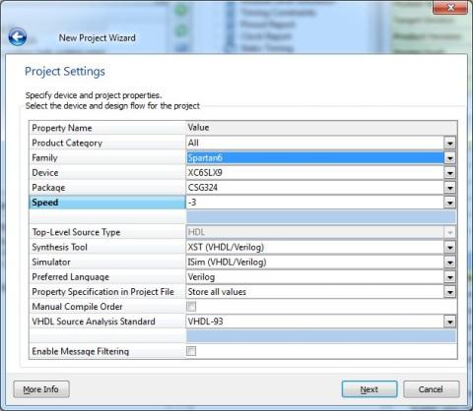This screenshot has width=473, height=411.
Task: Open the Product Category dropdown arrow
Action: (449, 143)
